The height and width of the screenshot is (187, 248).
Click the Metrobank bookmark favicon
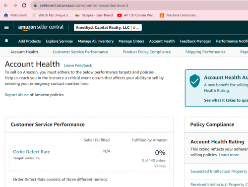tap(6, 15)
